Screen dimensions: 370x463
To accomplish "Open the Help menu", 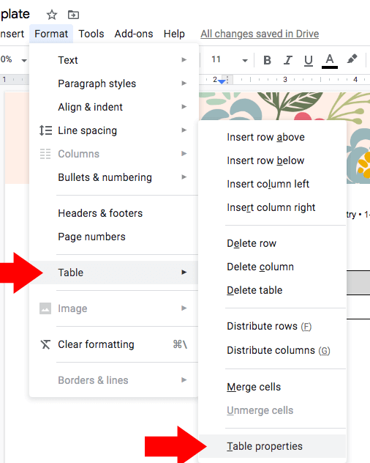I will point(174,34).
